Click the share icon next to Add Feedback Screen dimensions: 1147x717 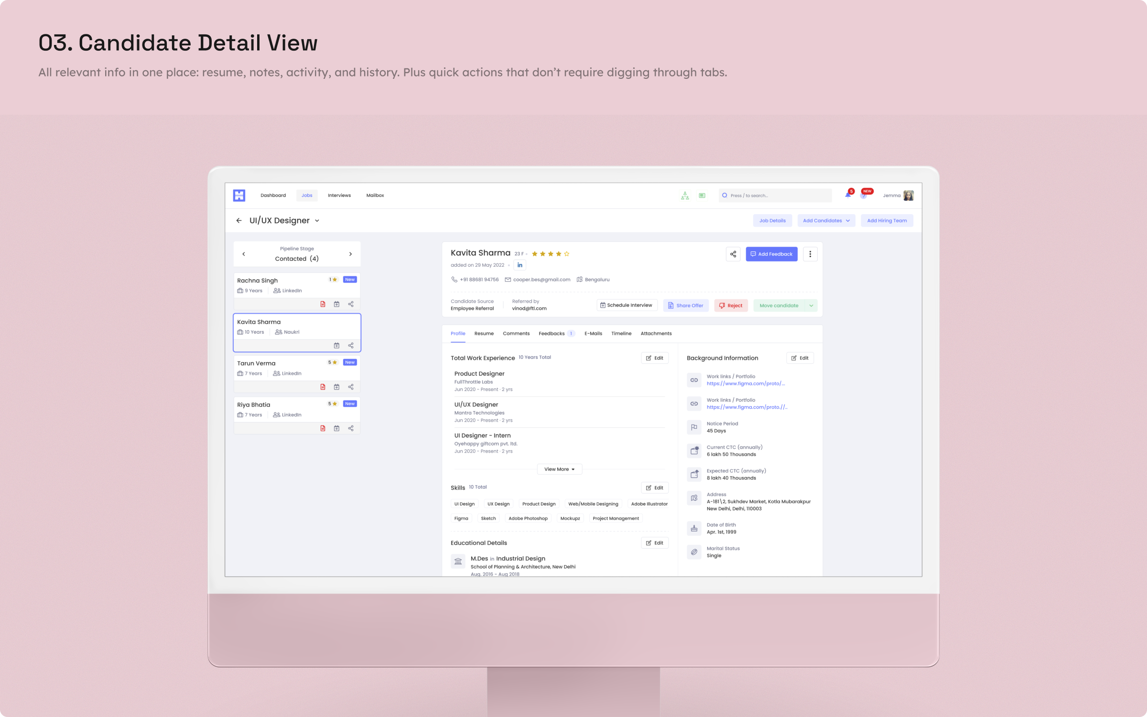pos(733,254)
